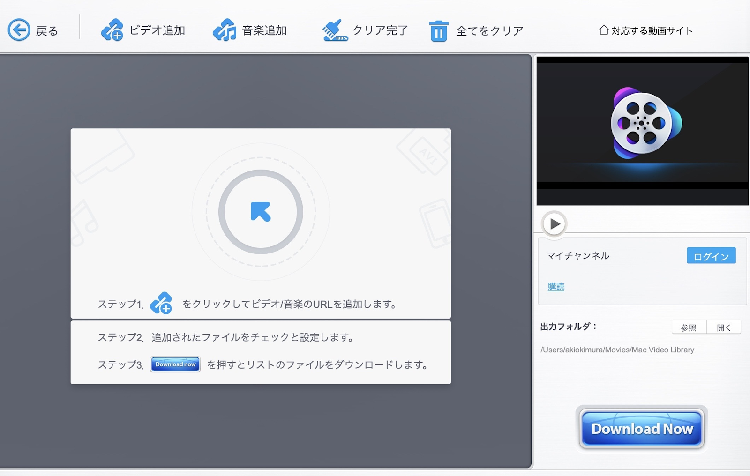The width and height of the screenshot is (750, 476).
Task: Click the クリア完了 label
Action: coord(380,30)
